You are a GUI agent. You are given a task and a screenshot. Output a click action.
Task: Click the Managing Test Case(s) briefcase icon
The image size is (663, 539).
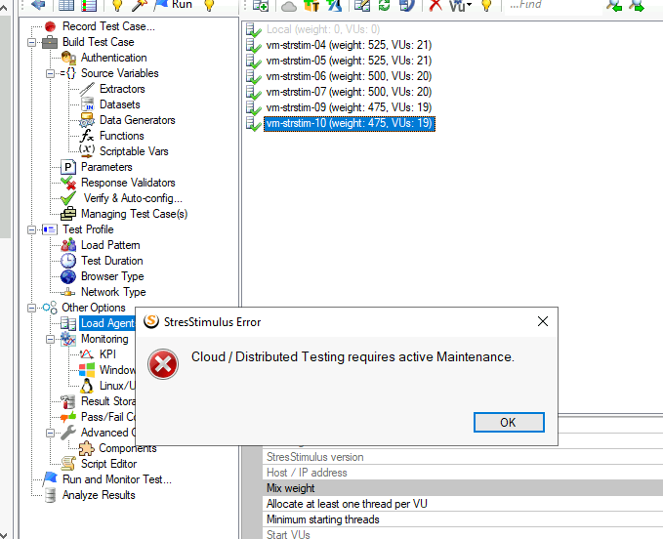[x=68, y=214]
